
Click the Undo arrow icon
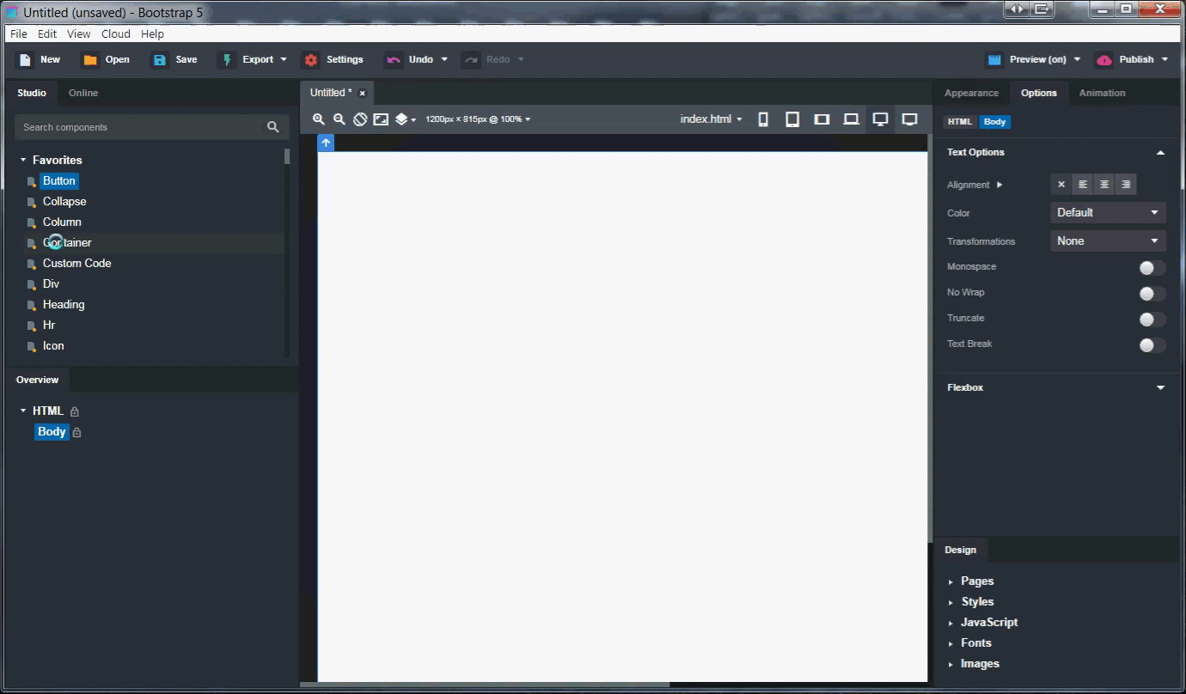(394, 60)
